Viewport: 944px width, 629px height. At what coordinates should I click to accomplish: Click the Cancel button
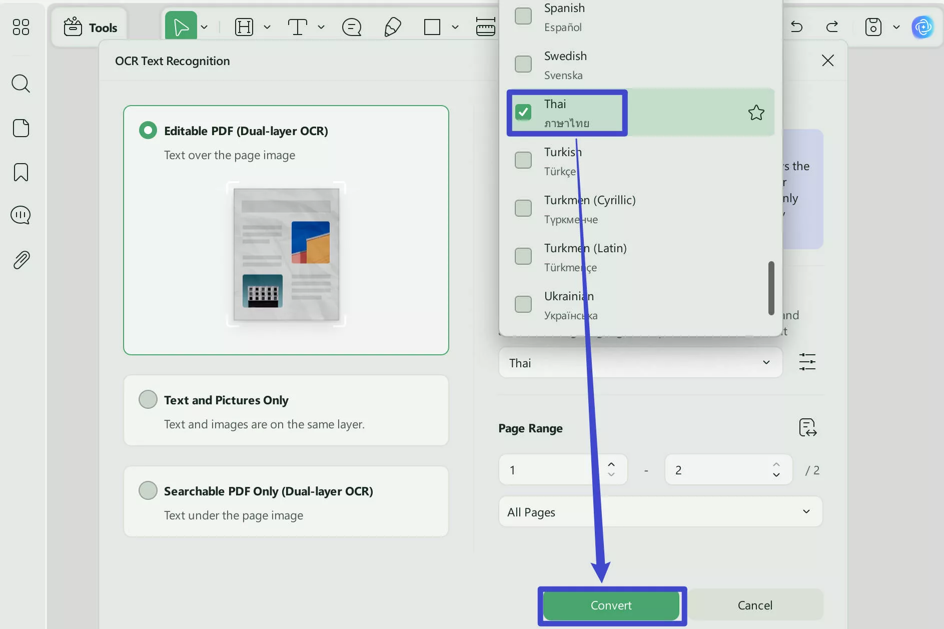pyautogui.click(x=755, y=605)
